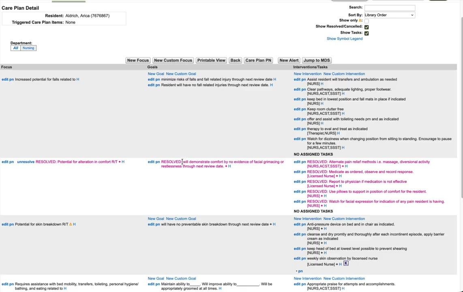This screenshot has height=292, width=463.
Task: Edit the 'Increased potential for falls' focus
Action: [5, 79]
